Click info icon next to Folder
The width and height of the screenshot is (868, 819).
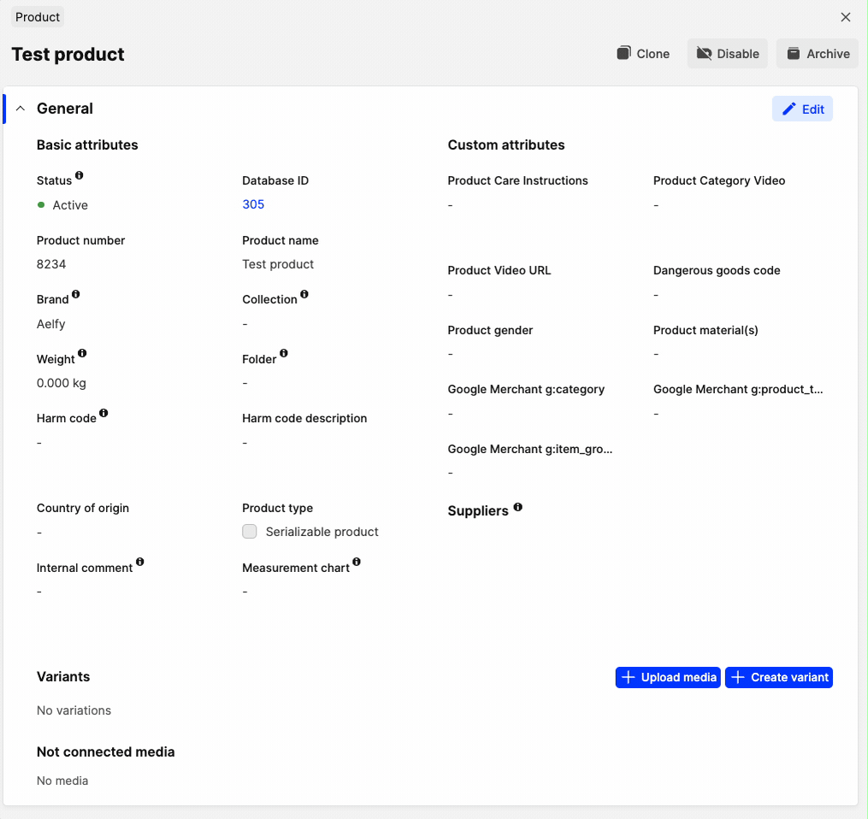(x=284, y=353)
